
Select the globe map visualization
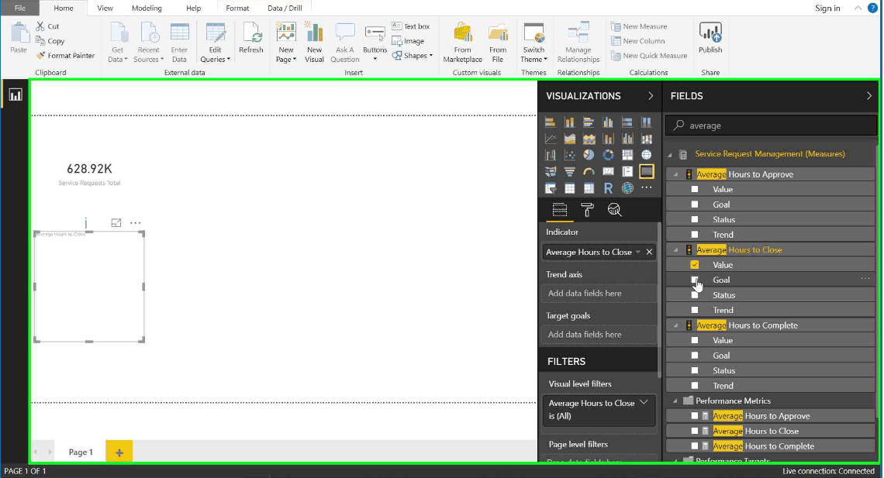click(x=646, y=155)
